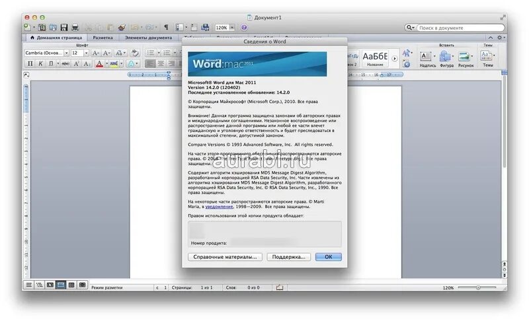Click the Toolbox icon in the toolbar
Screen dimensions: 529x321
point(194,27)
